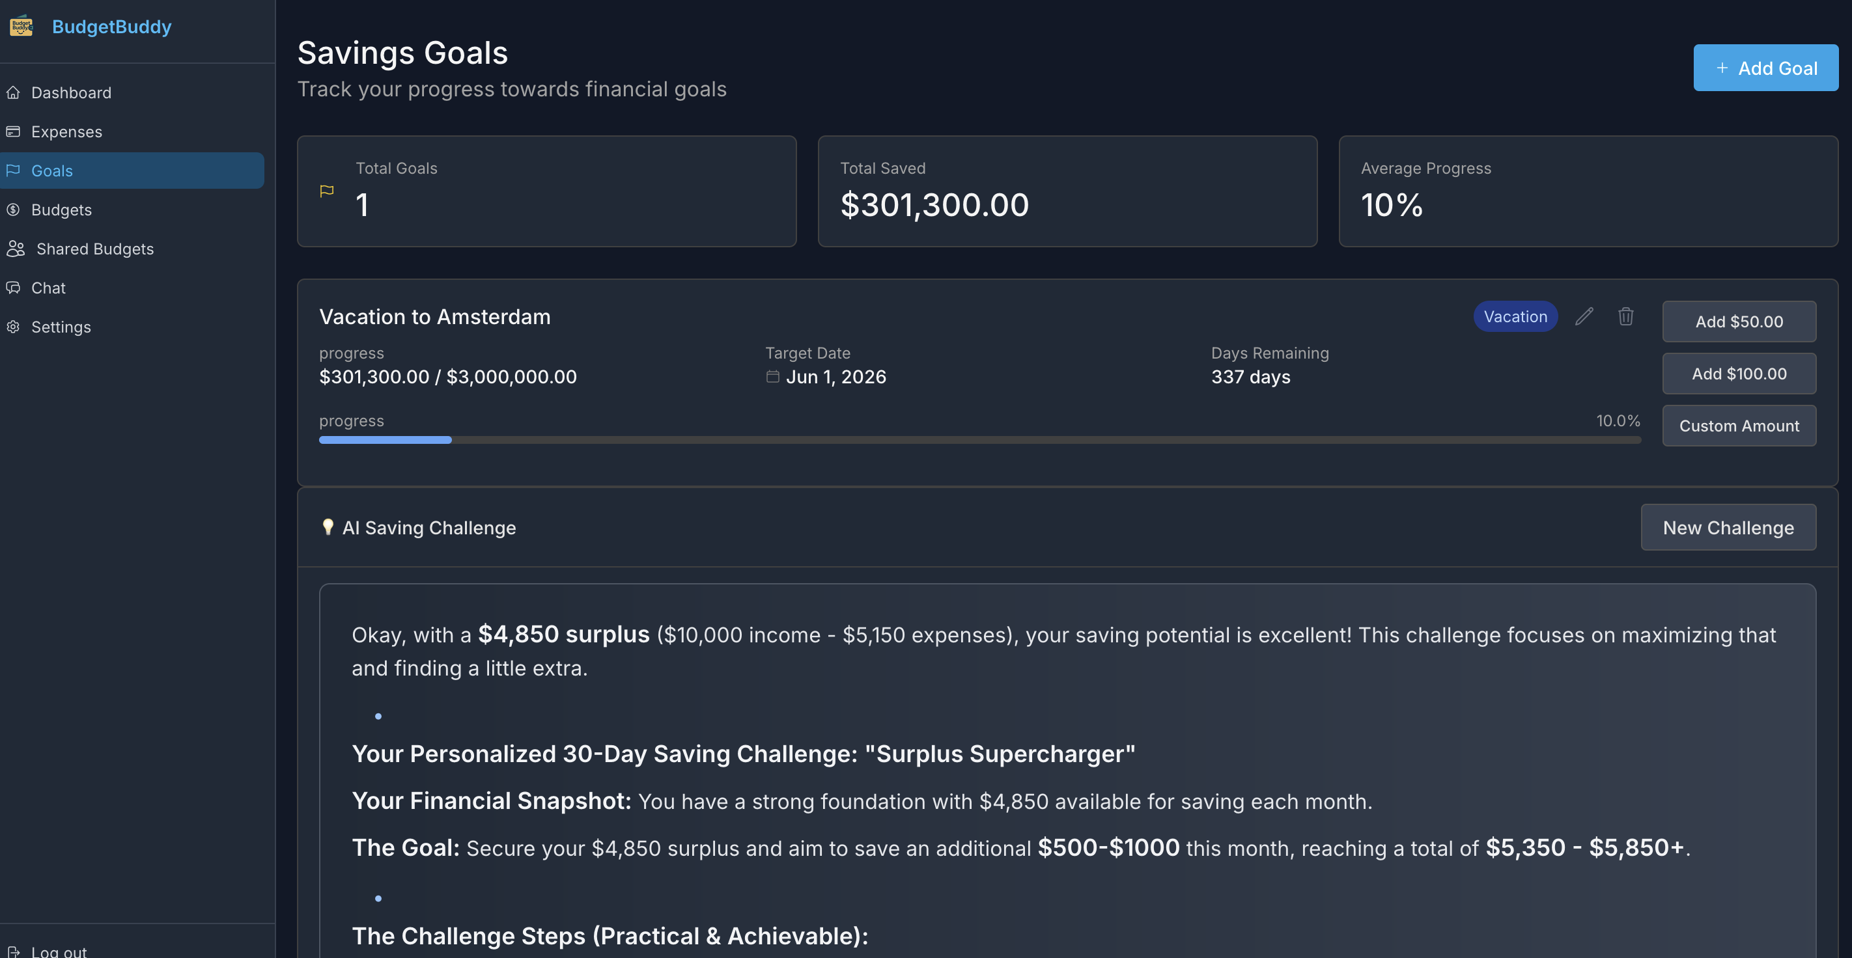Click the pencil edit icon for Amsterdam goal
Image resolution: width=1852 pixels, height=958 pixels.
click(1584, 316)
